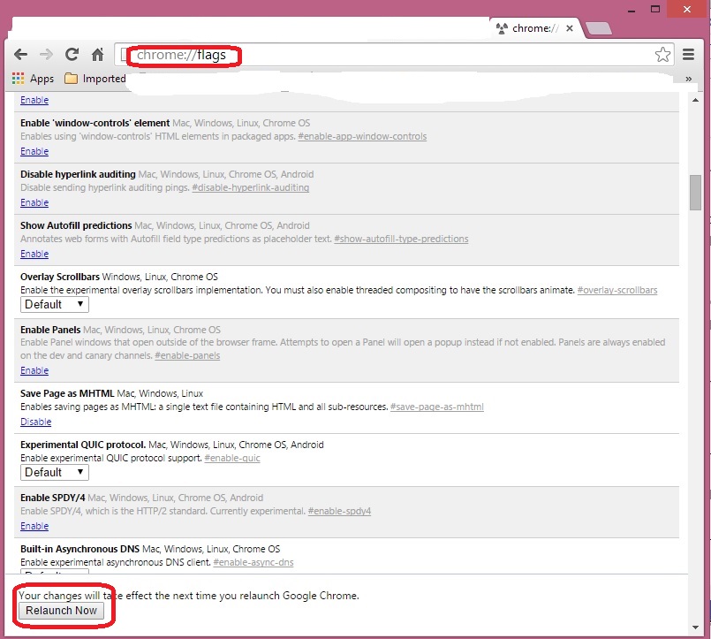Click the Relaunch Now button
Viewport: 711px width, 639px height.
[61, 611]
